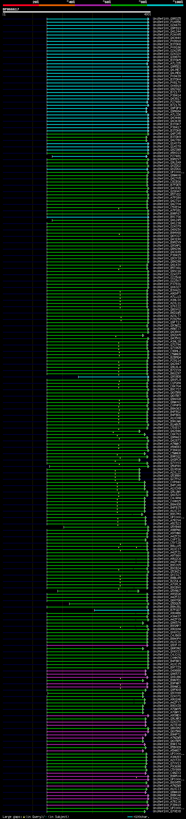
Task: Open hit UniRef100_B1ABU5
Action: 167,424
